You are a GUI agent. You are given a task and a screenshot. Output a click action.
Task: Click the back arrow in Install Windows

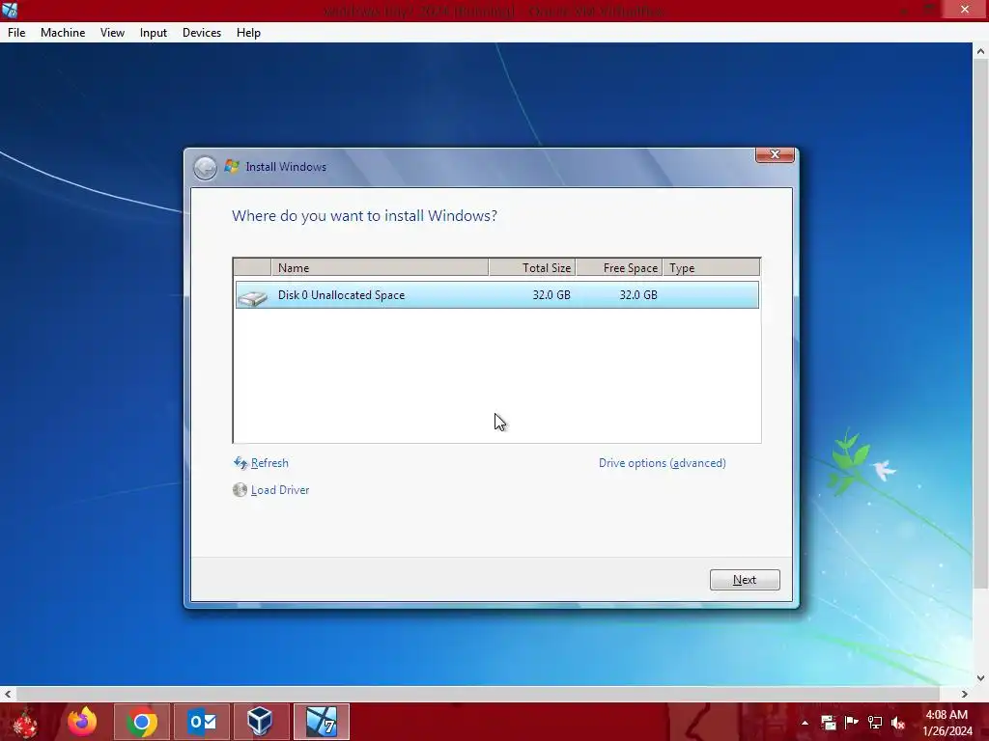point(205,168)
